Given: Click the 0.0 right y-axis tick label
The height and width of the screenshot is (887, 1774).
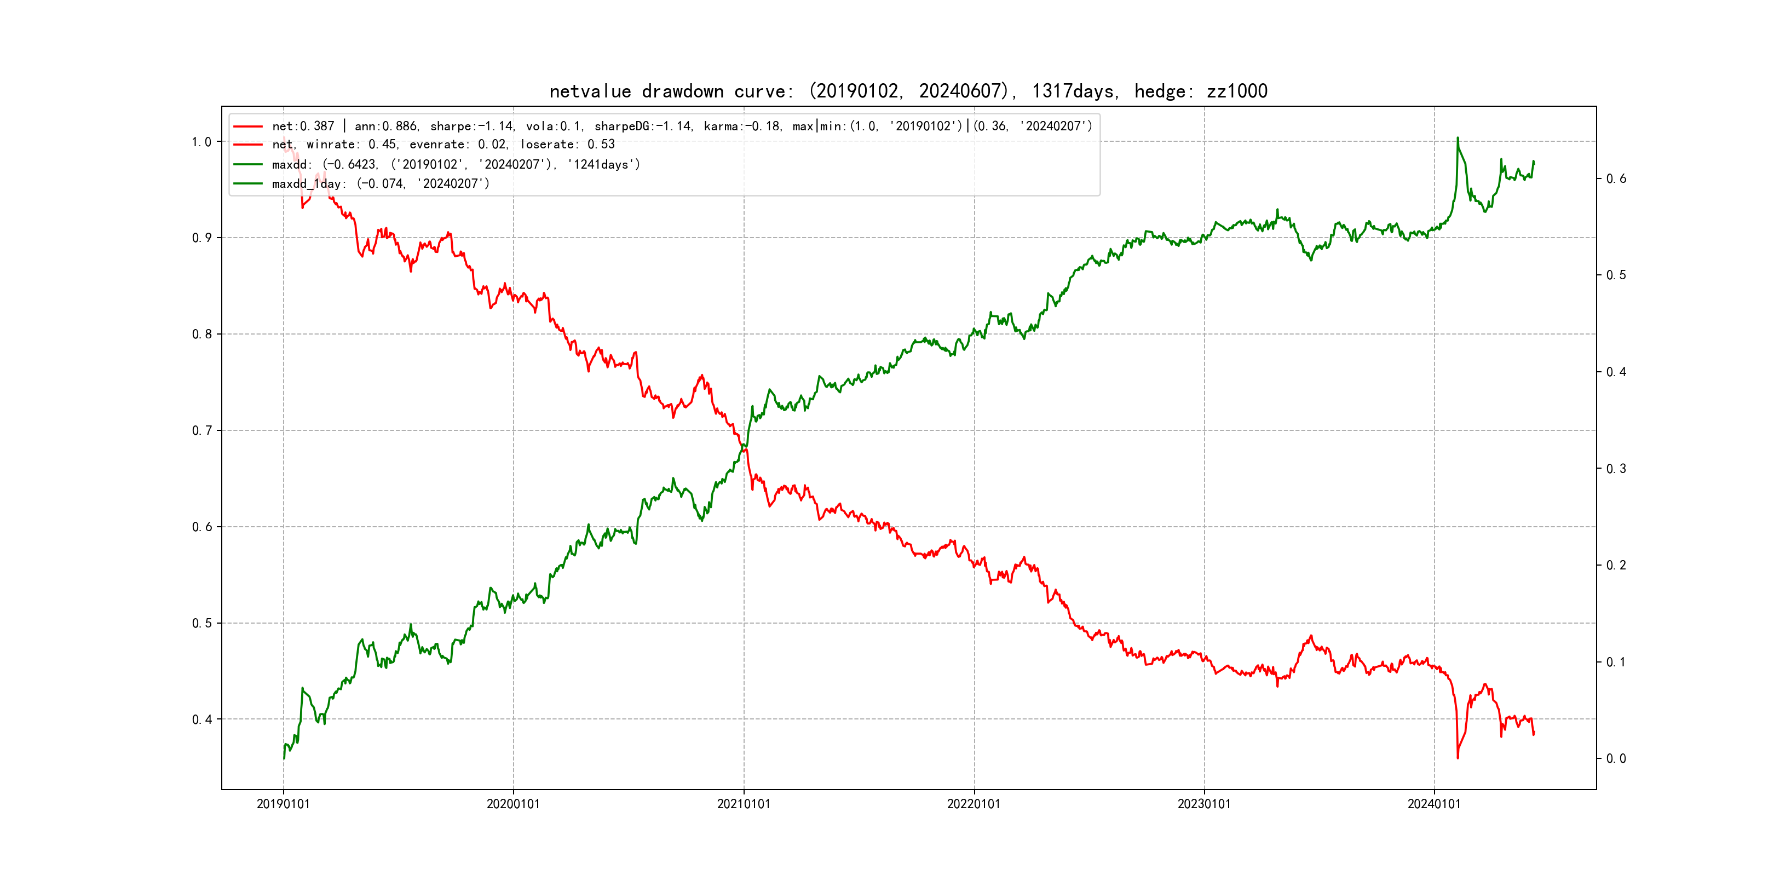Looking at the screenshot, I should (x=1616, y=759).
